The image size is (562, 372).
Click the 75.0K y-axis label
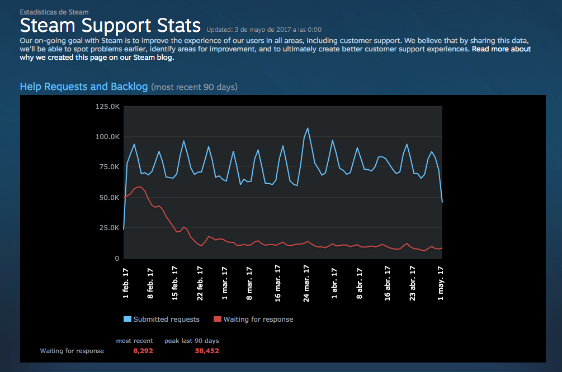[109, 167]
